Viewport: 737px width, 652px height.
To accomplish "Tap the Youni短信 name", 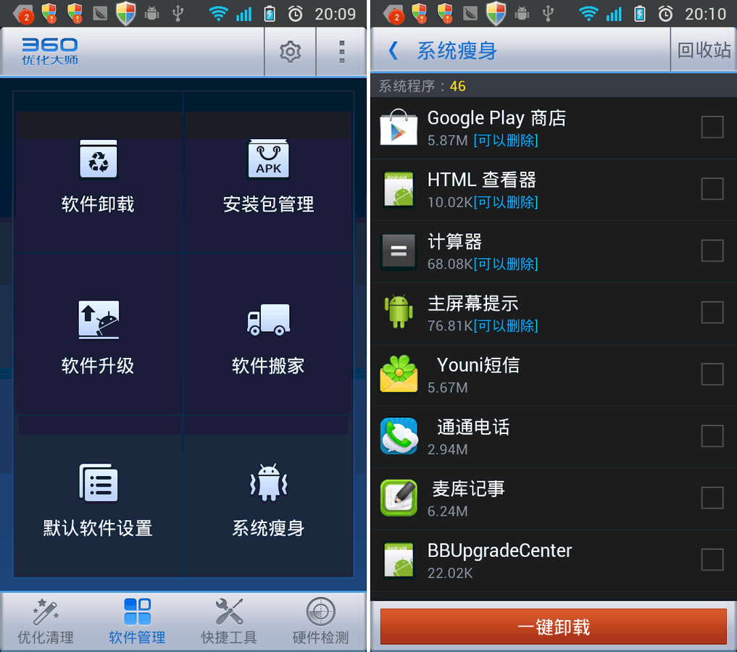I will (x=478, y=365).
